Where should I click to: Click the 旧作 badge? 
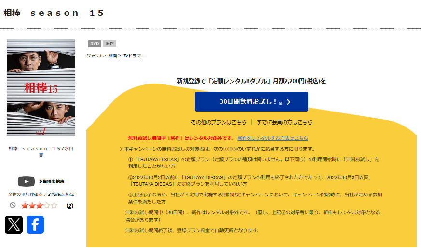[x=109, y=44]
